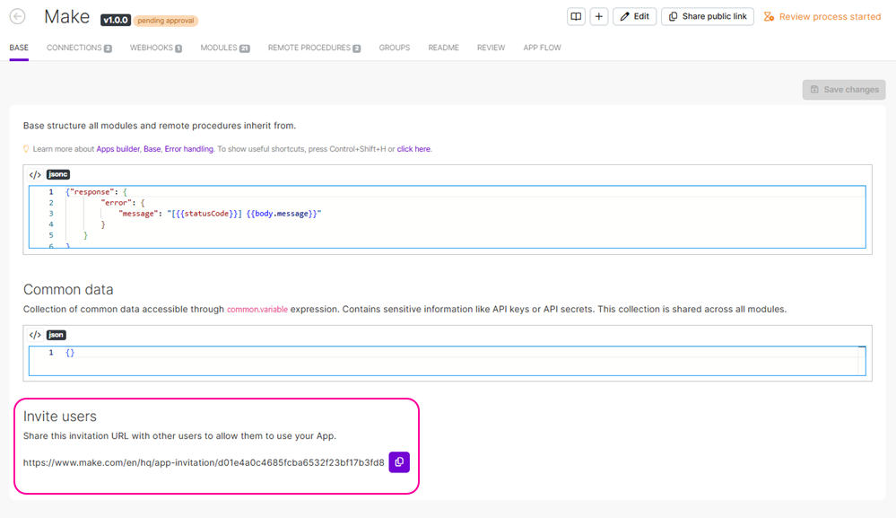Click the plus icon in the header
896x518 pixels.
coord(599,17)
